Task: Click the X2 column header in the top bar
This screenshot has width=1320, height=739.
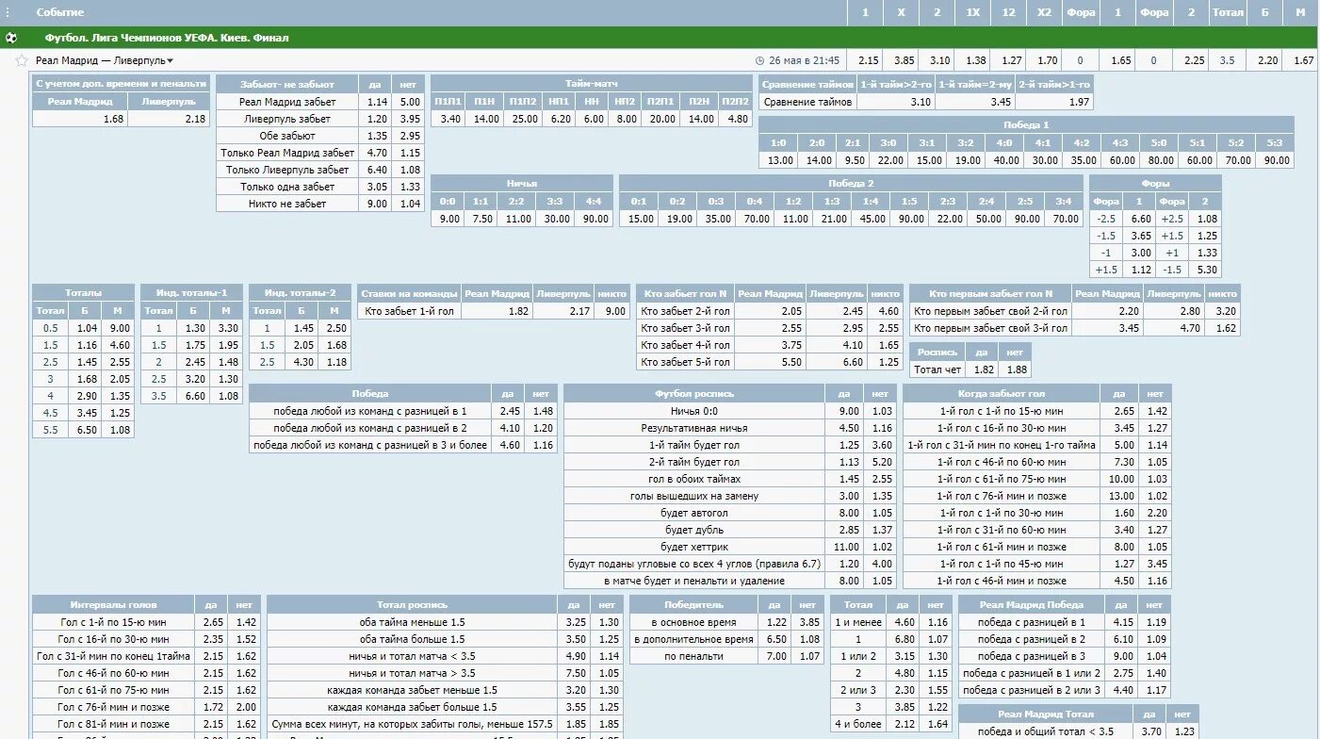Action: coord(1044,12)
